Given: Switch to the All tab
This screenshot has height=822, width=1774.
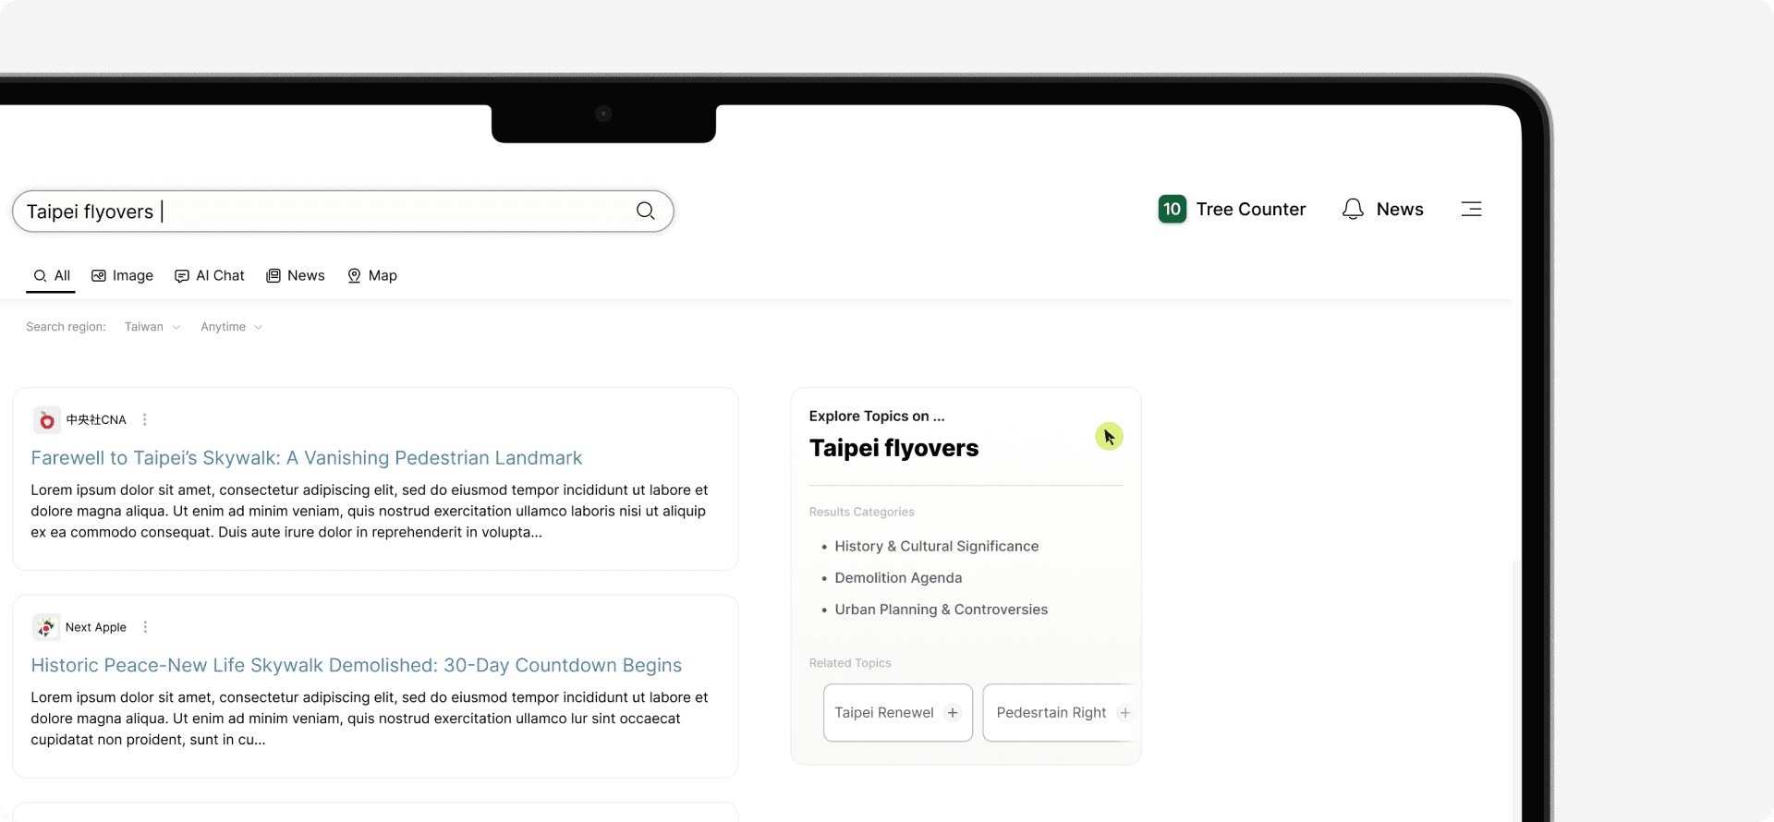Looking at the screenshot, I should coord(51,275).
